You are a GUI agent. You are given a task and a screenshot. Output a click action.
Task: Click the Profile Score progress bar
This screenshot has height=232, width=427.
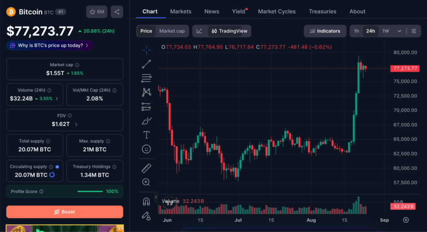click(90, 192)
